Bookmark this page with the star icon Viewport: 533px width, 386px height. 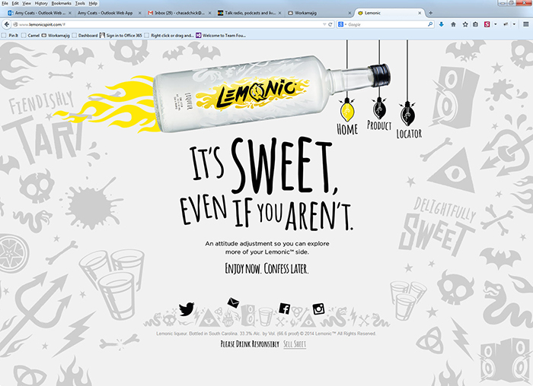[x=465, y=24]
